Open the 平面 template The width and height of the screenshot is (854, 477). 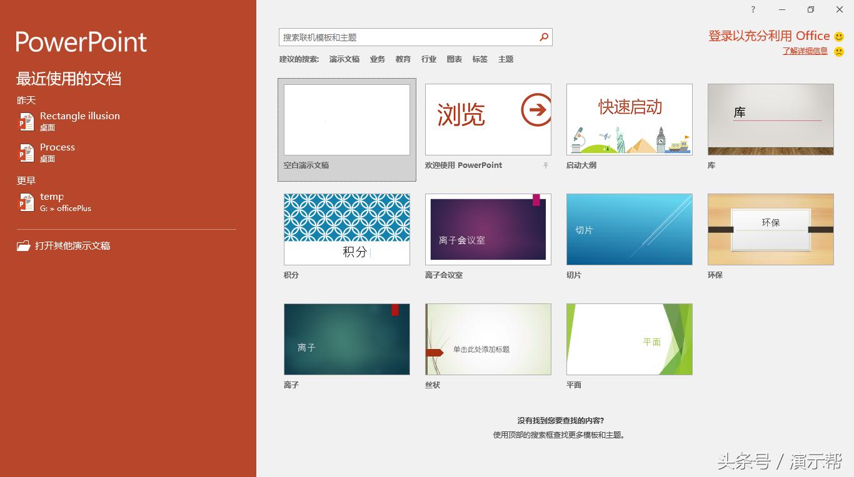629,339
